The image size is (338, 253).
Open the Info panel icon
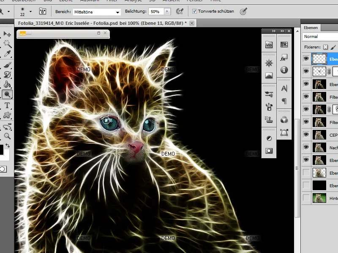point(284,70)
